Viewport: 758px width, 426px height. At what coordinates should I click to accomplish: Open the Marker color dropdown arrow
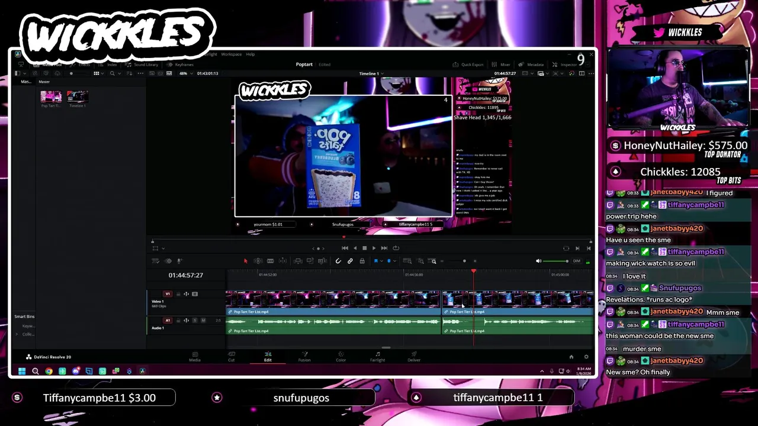[394, 261]
